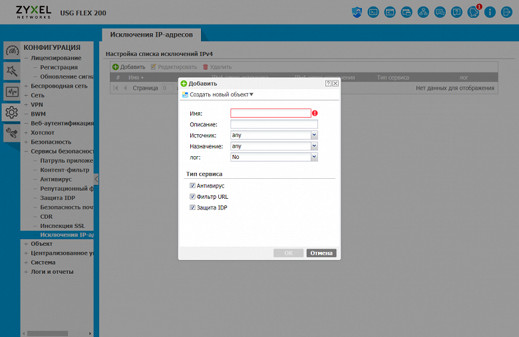Expand the Объект tree node
Image resolution: width=519 pixels, height=337 pixels.
click(x=26, y=244)
